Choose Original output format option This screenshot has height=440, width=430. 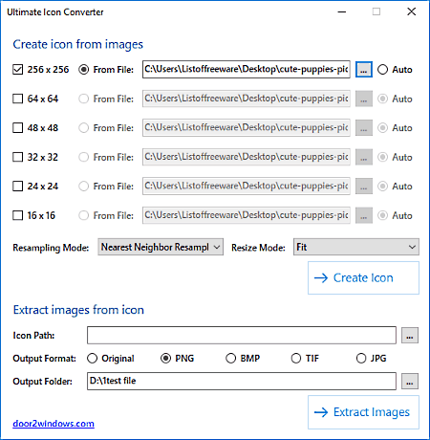tap(92, 359)
